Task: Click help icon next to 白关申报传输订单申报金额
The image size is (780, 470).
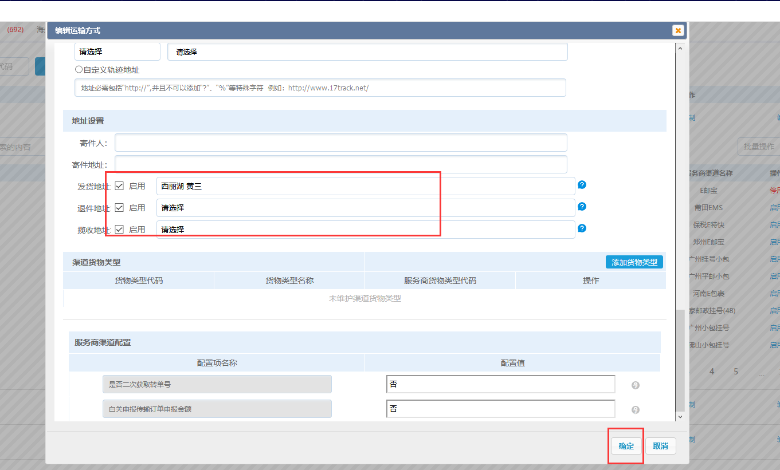Action: point(635,409)
